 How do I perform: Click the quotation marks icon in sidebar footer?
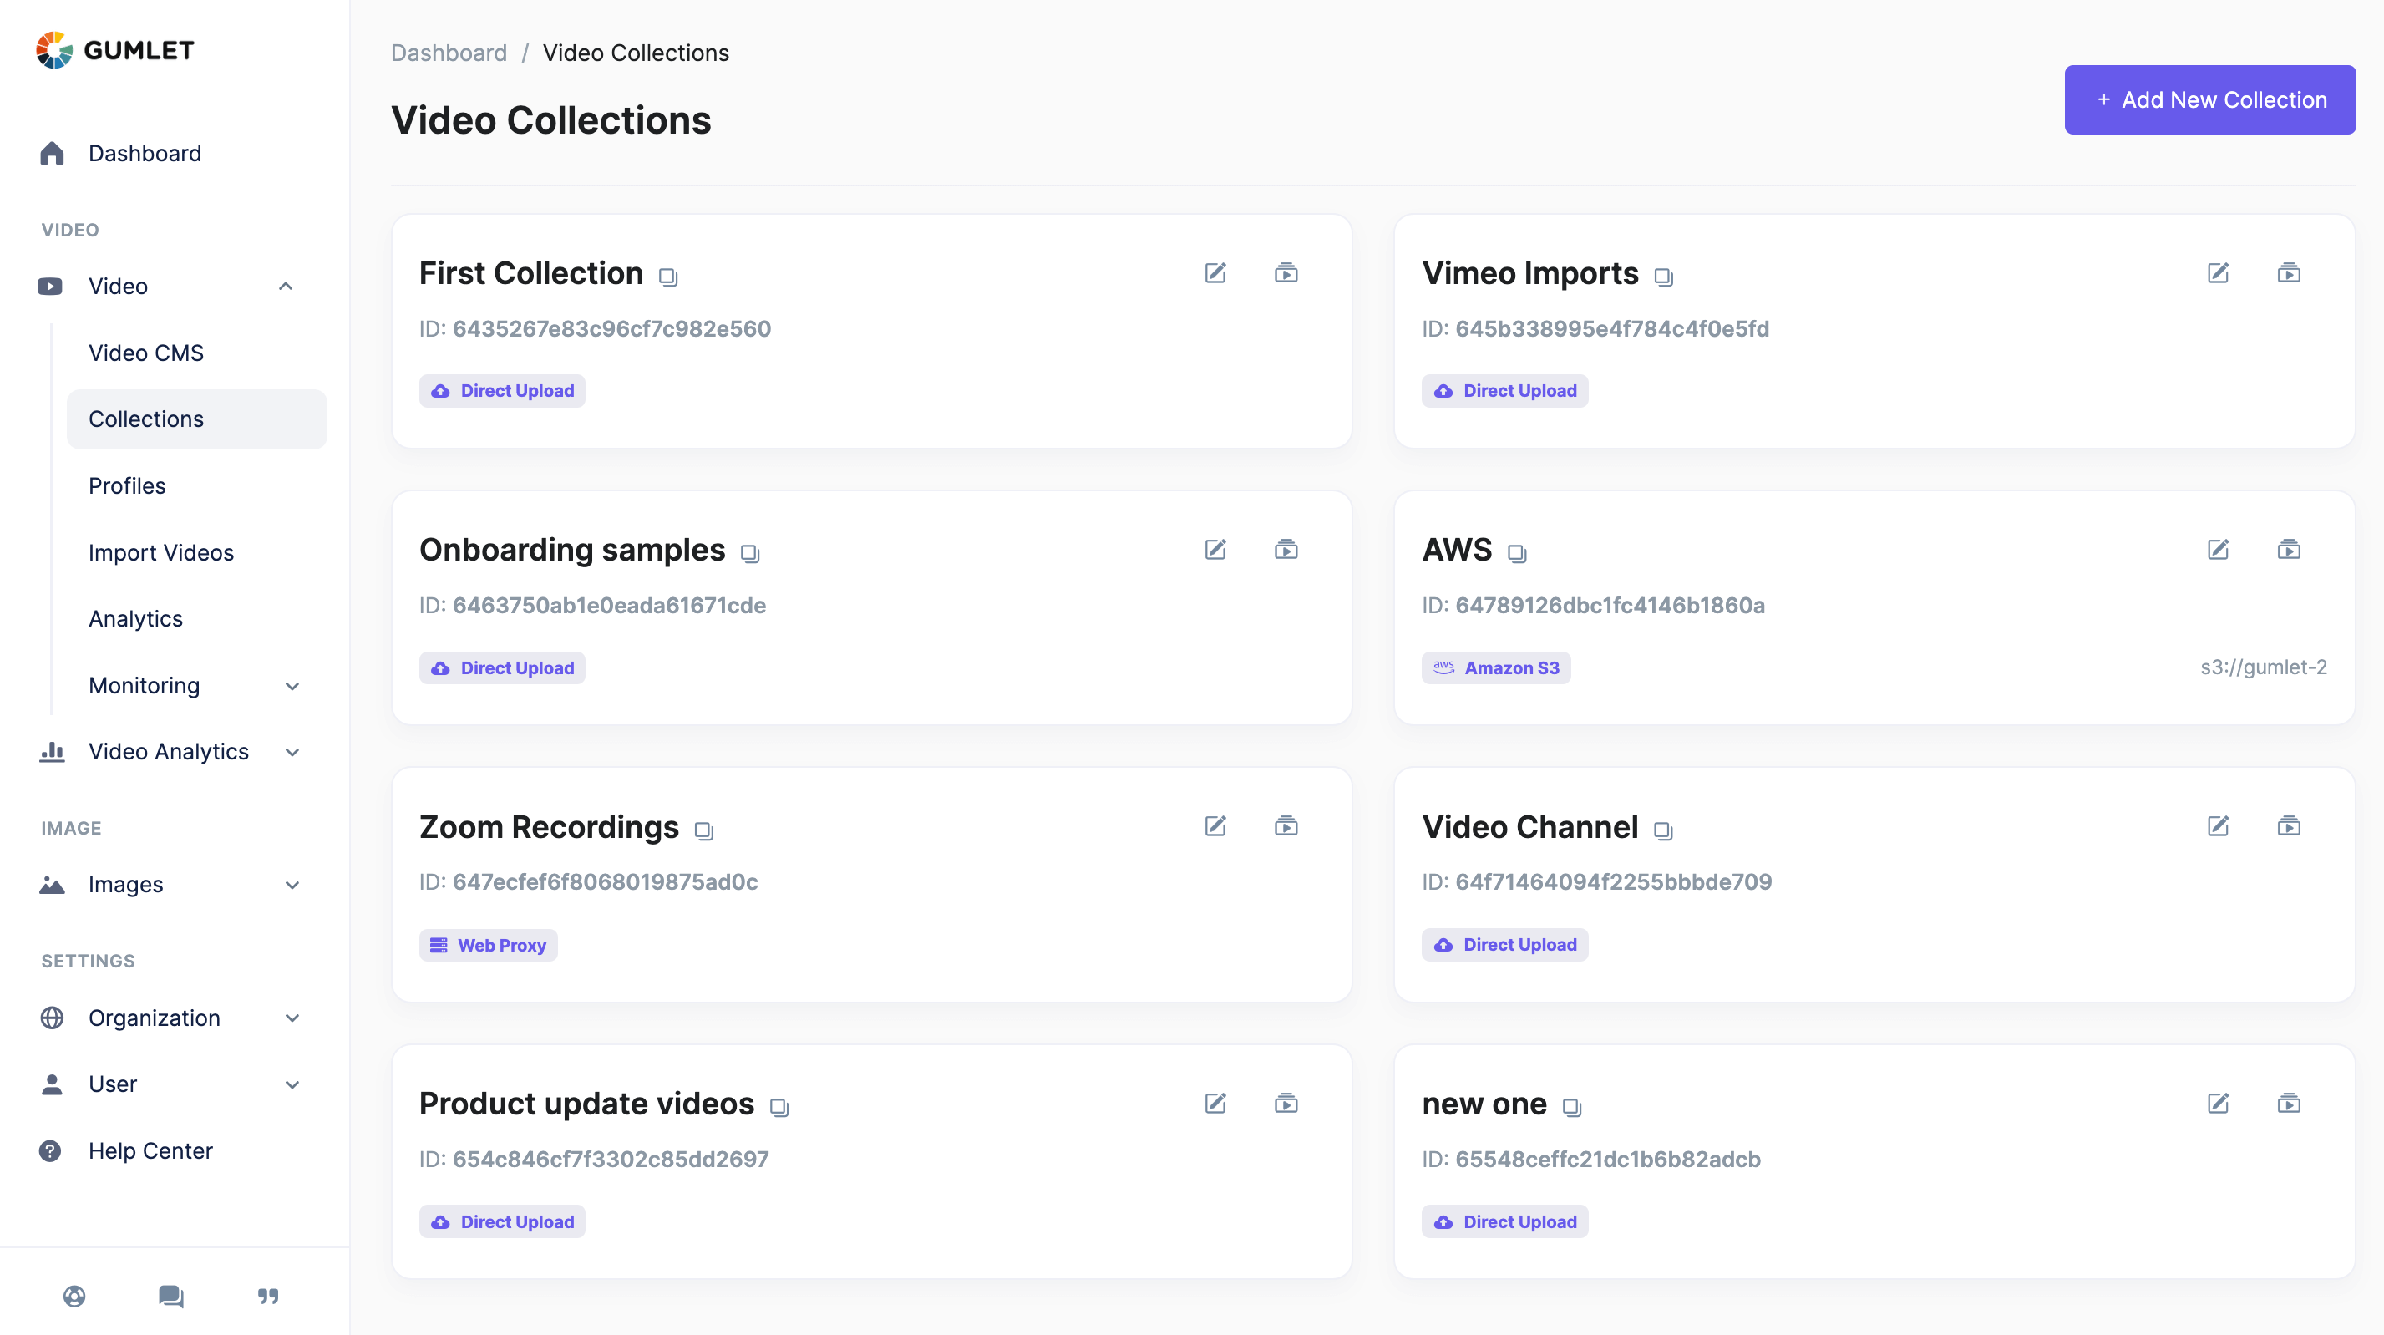tap(268, 1295)
